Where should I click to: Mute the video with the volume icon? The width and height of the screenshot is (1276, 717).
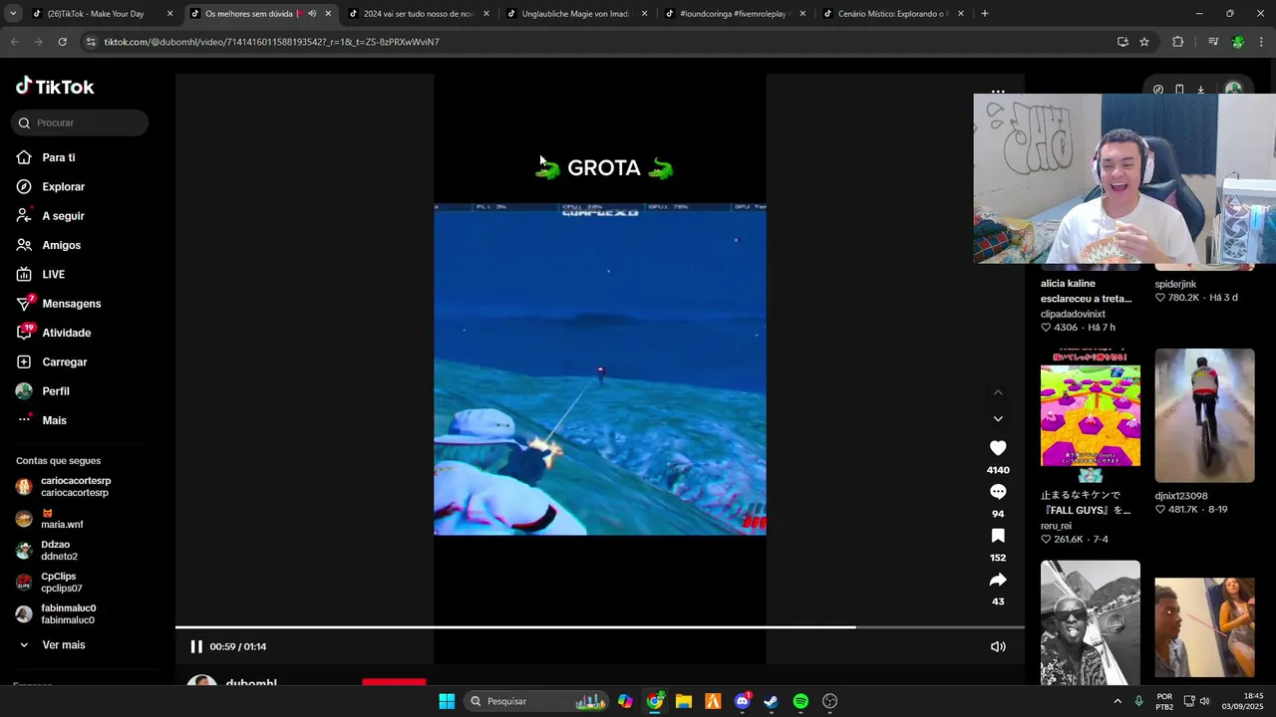coord(998,646)
